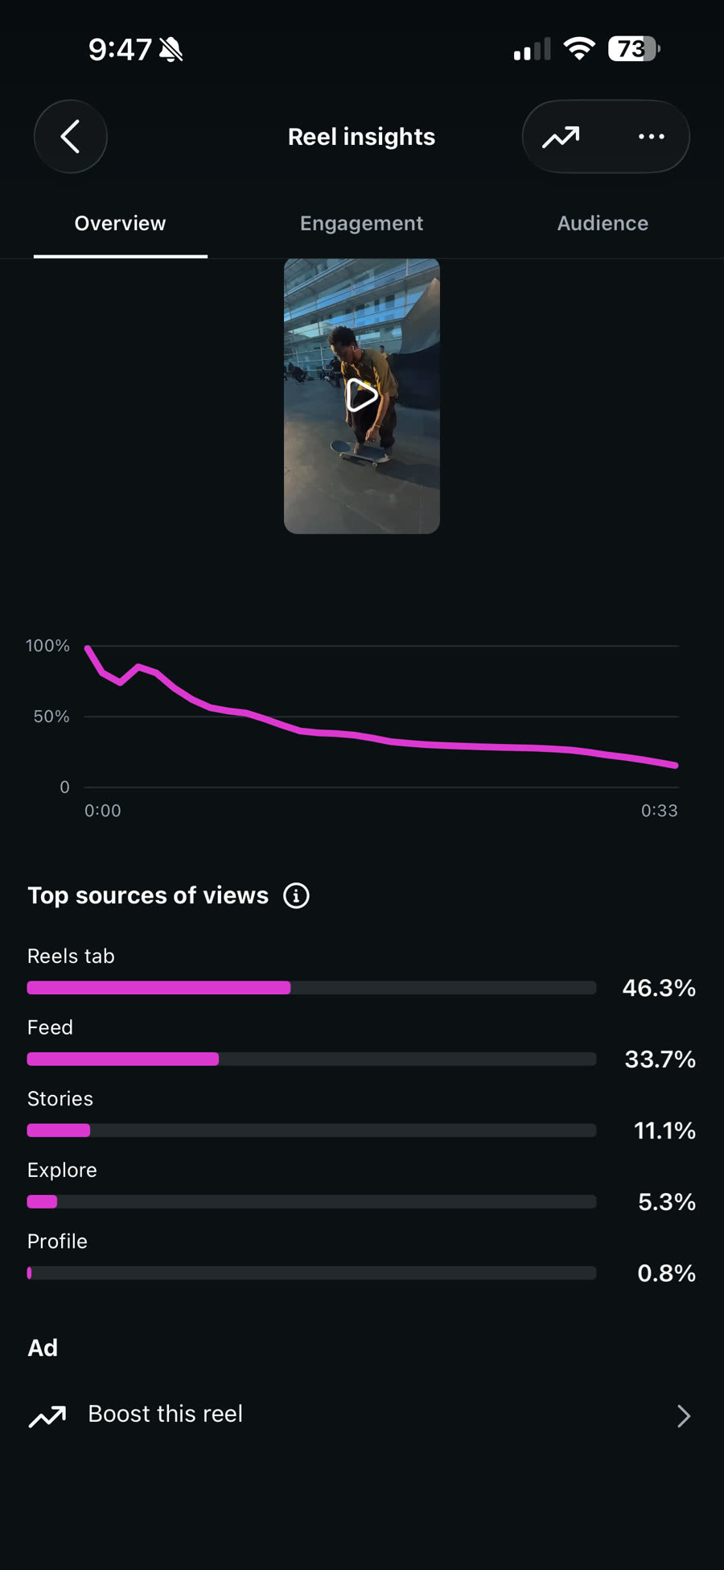Select the Overview tab
Viewport: 724px width, 1570px height.
tap(120, 223)
